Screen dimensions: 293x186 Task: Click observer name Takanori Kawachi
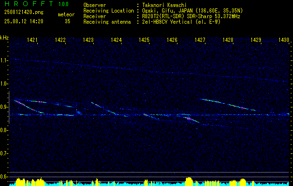pyautogui.click(x=164, y=5)
